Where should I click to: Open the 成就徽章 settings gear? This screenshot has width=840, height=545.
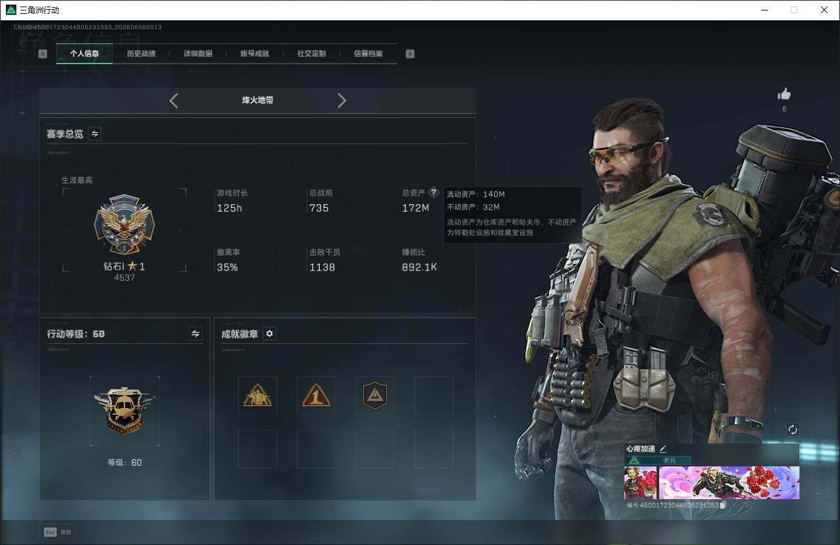coord(269,333)
